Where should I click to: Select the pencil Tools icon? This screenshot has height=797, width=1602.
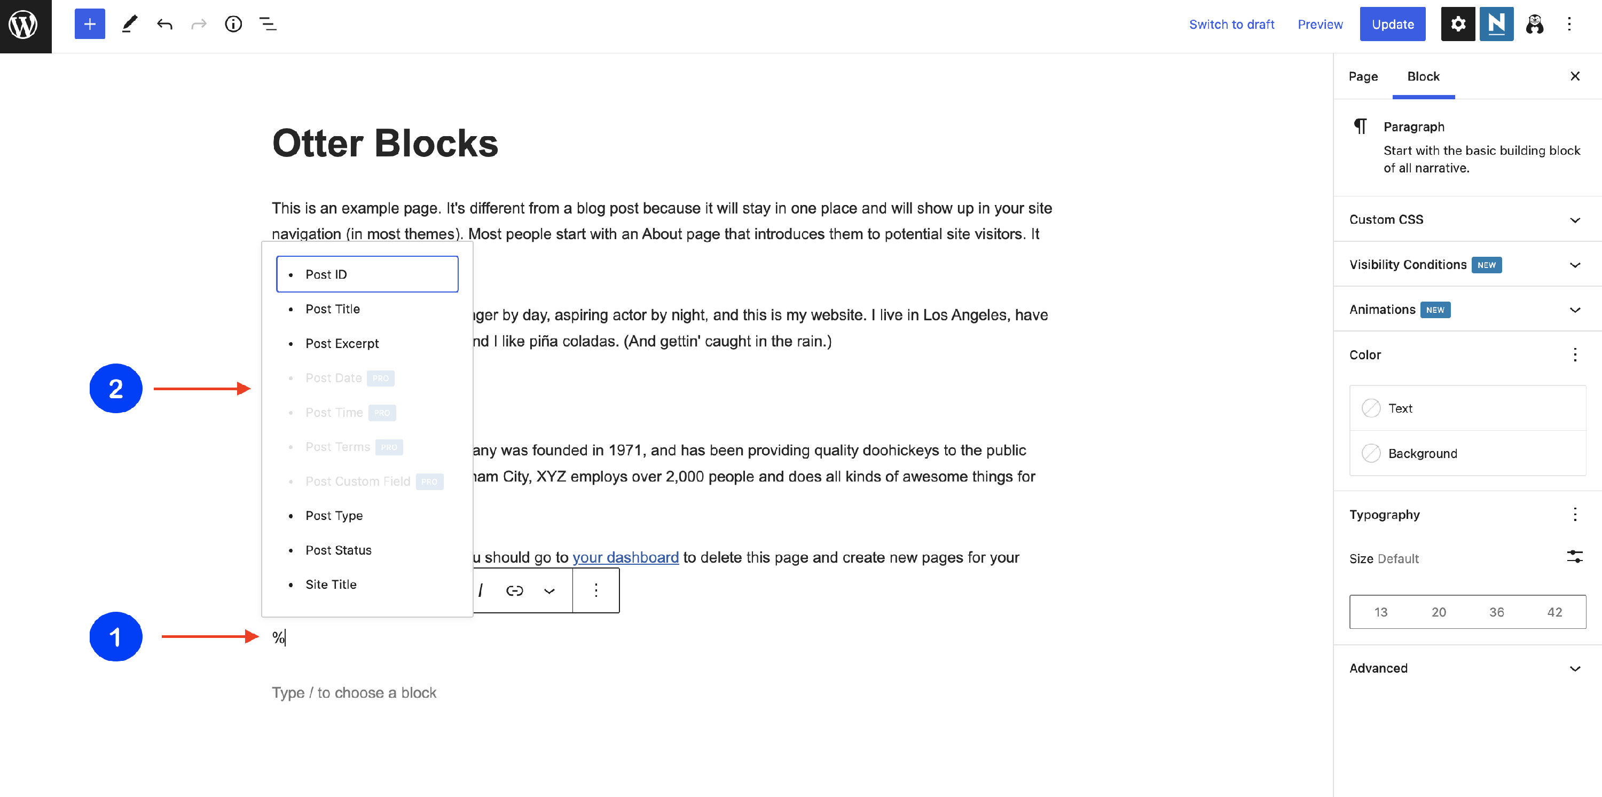(129, 24)
